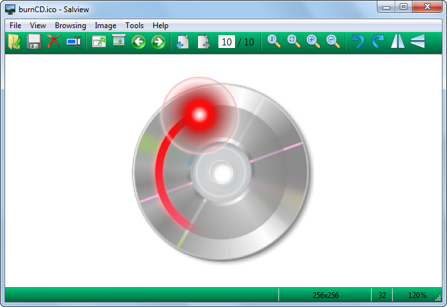447x307 pixels.
Task: Click the Rename file icon
Action: point(74,42)
